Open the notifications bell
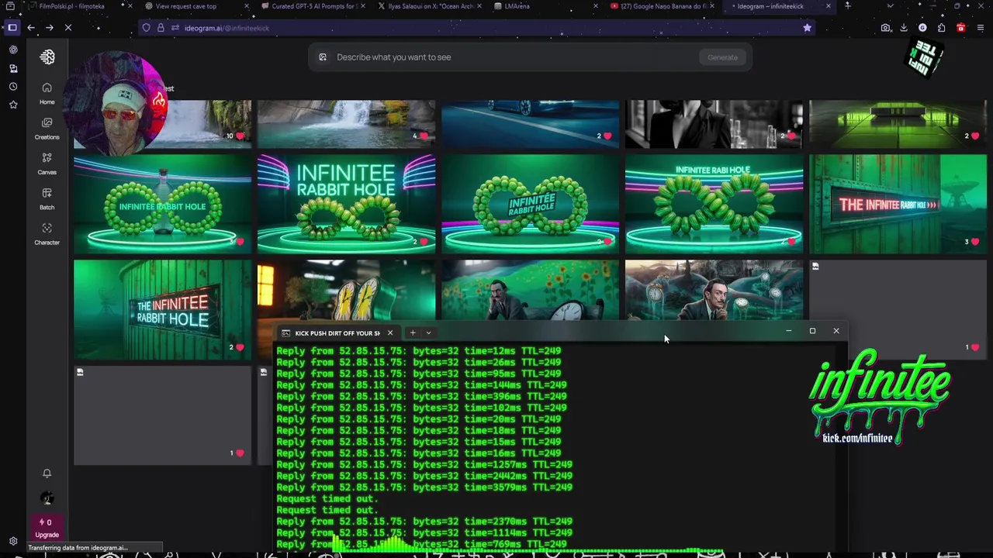The width and height of the screenshot is (993, 558). coord(47,473)
